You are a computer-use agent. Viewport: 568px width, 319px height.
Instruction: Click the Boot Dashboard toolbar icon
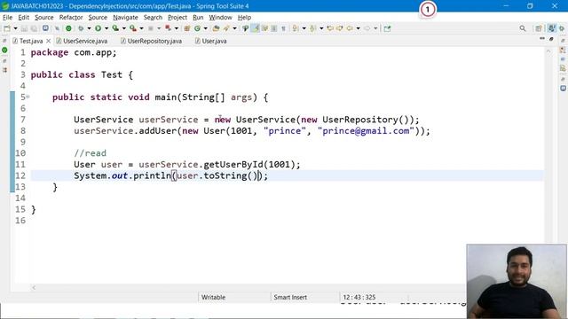click(45, 28)
